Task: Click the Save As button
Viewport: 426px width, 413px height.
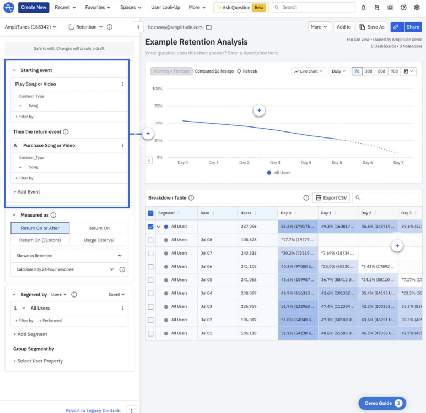Action: click(x=372, y=27)
